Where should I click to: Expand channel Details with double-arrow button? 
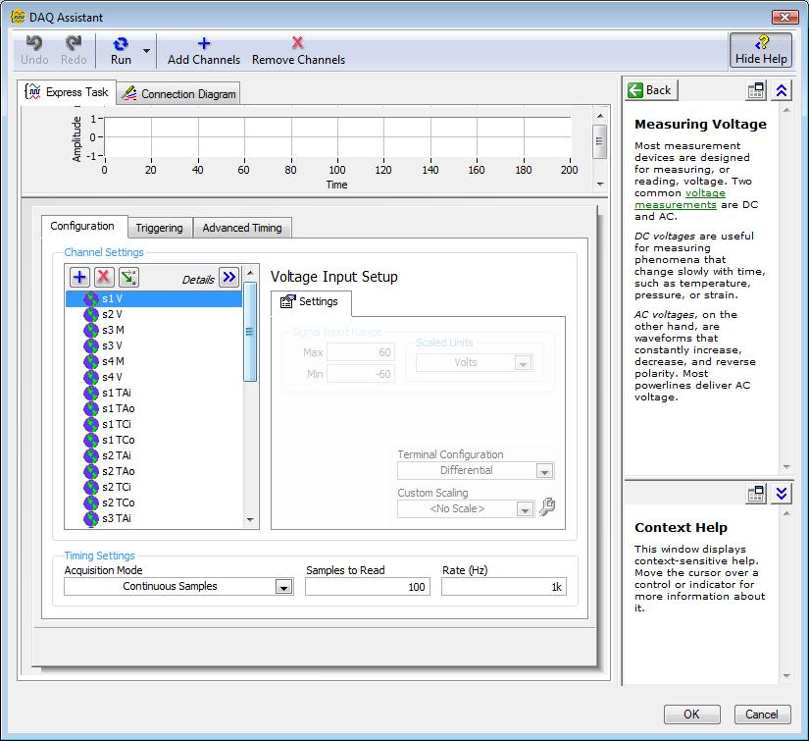click(x=229, y=278)
